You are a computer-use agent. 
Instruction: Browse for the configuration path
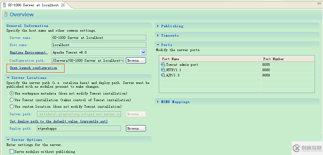coord(136,60)
